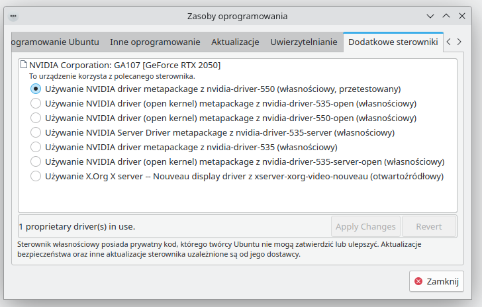Pick the plain nvidia-driver-535 option
Image resolution: width=482 pixels, height=307 pixels.
point(184,147)
